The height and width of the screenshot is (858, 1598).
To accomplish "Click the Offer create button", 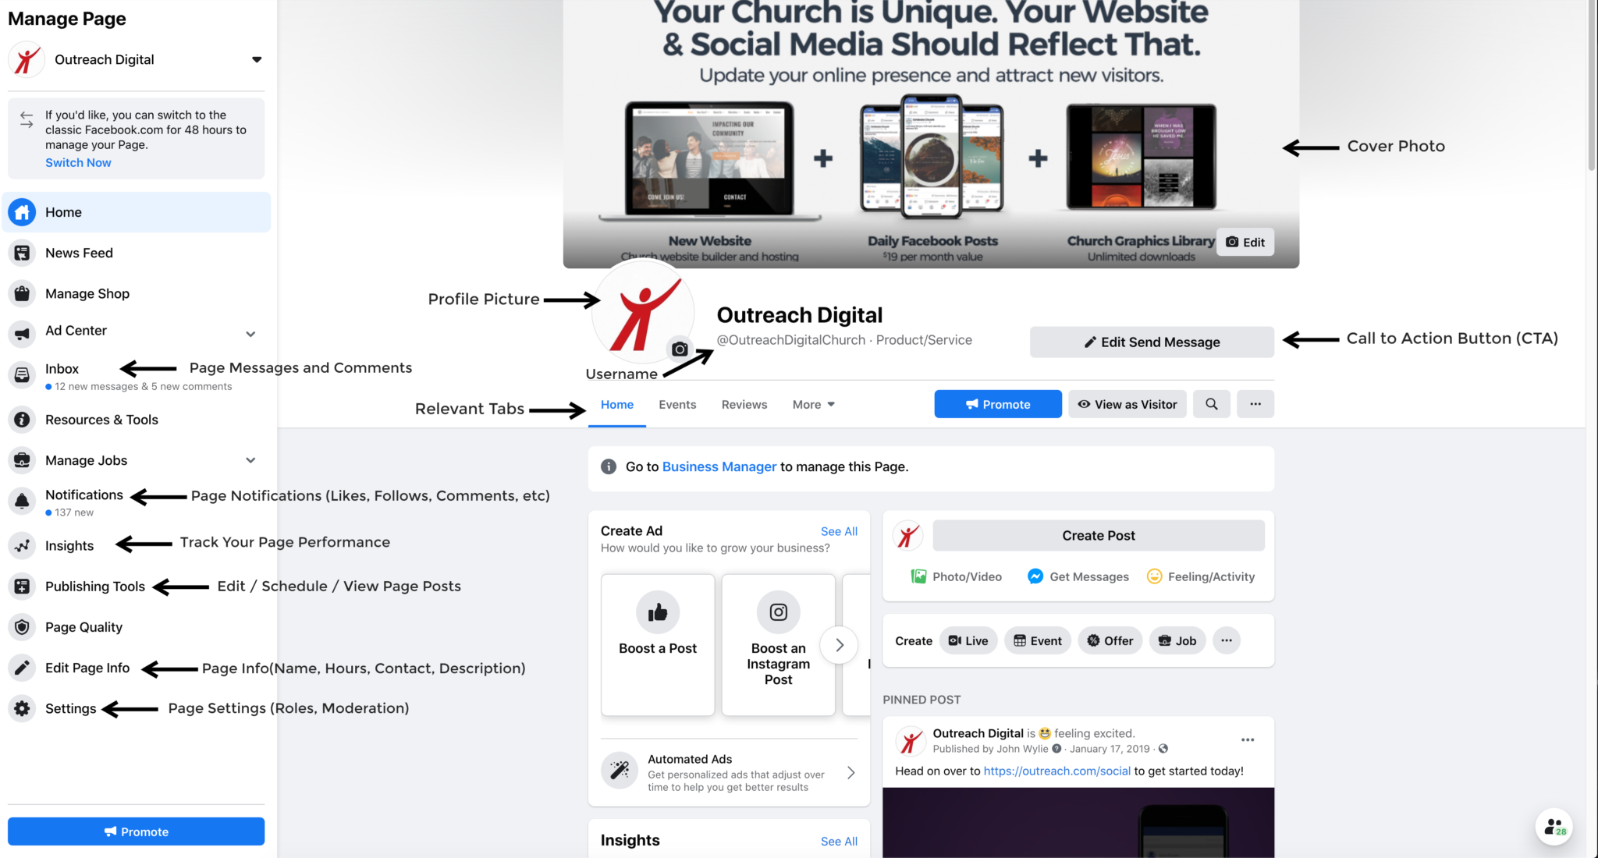I will pyautogui.click(x=1110, y=640).
